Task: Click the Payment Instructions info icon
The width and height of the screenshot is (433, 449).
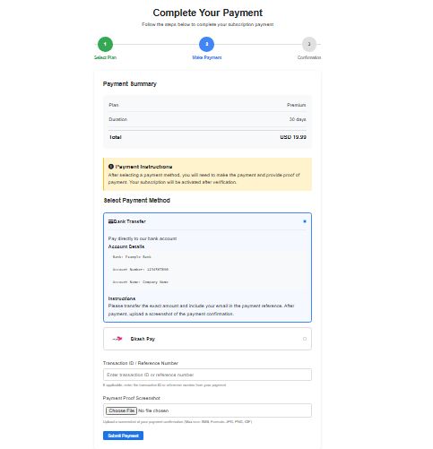Action: tap(111, 167)
